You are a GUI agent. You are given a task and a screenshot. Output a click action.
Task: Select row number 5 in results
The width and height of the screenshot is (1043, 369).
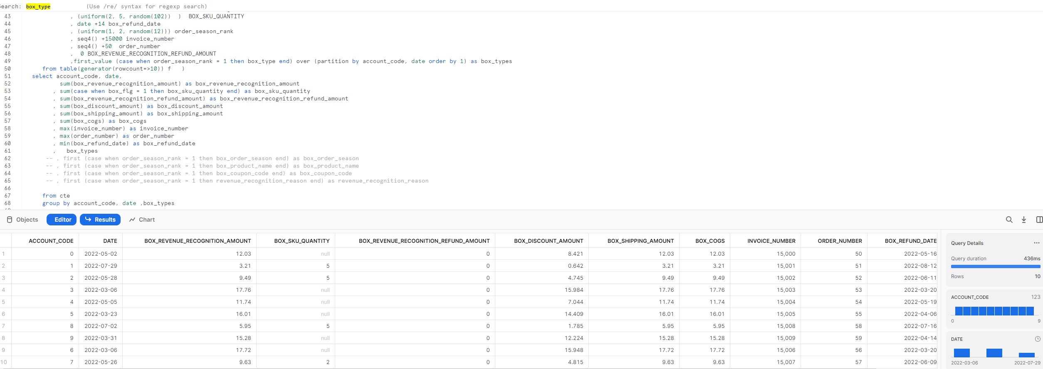point(3,302)
